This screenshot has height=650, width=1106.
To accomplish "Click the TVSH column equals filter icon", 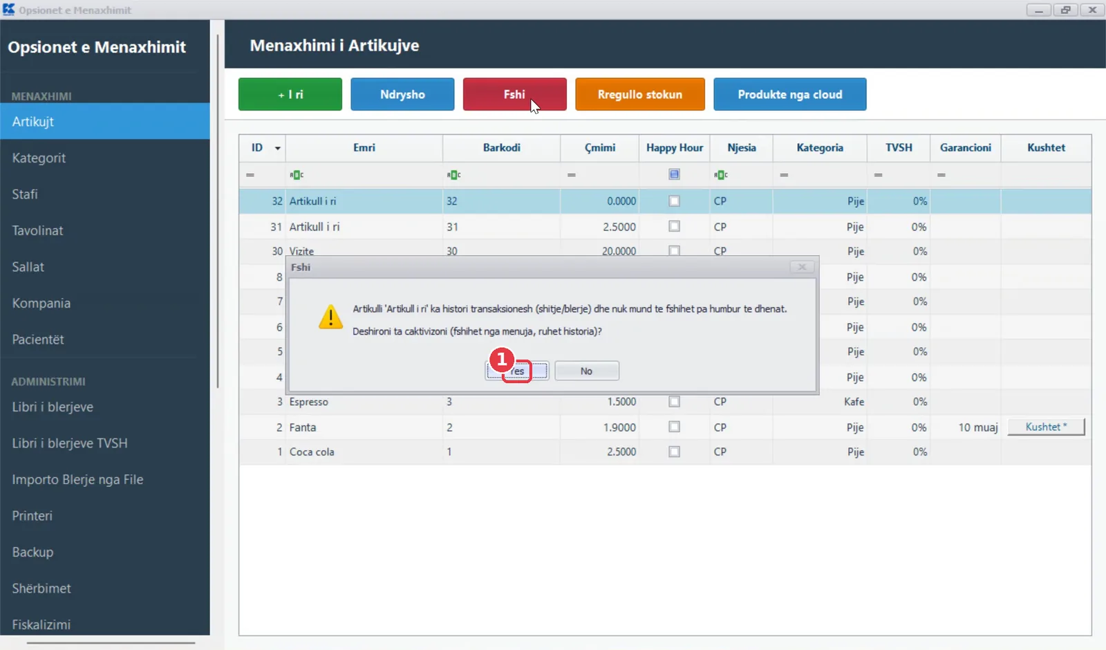I will [878, 175].
